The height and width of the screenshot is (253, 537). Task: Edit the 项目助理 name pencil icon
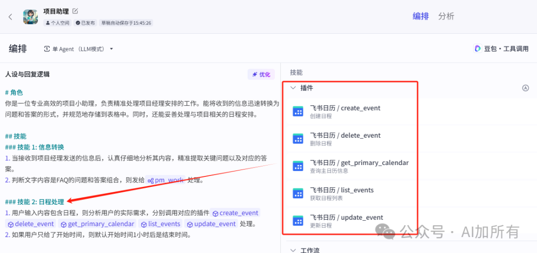(x=75, y=11)
